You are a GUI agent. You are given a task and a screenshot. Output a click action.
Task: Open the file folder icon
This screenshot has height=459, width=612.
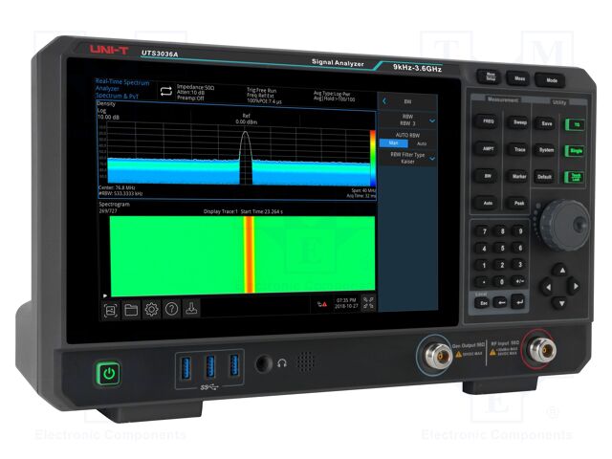131,309
